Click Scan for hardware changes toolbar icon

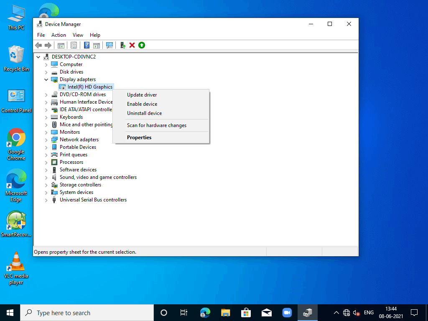point(110,45)
